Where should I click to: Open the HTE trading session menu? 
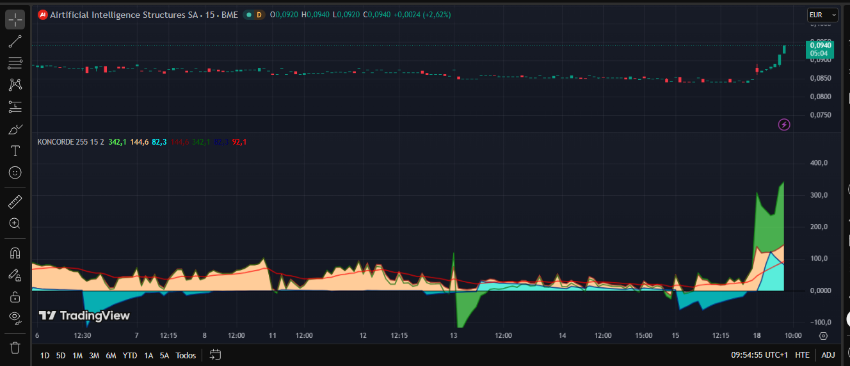802,355
